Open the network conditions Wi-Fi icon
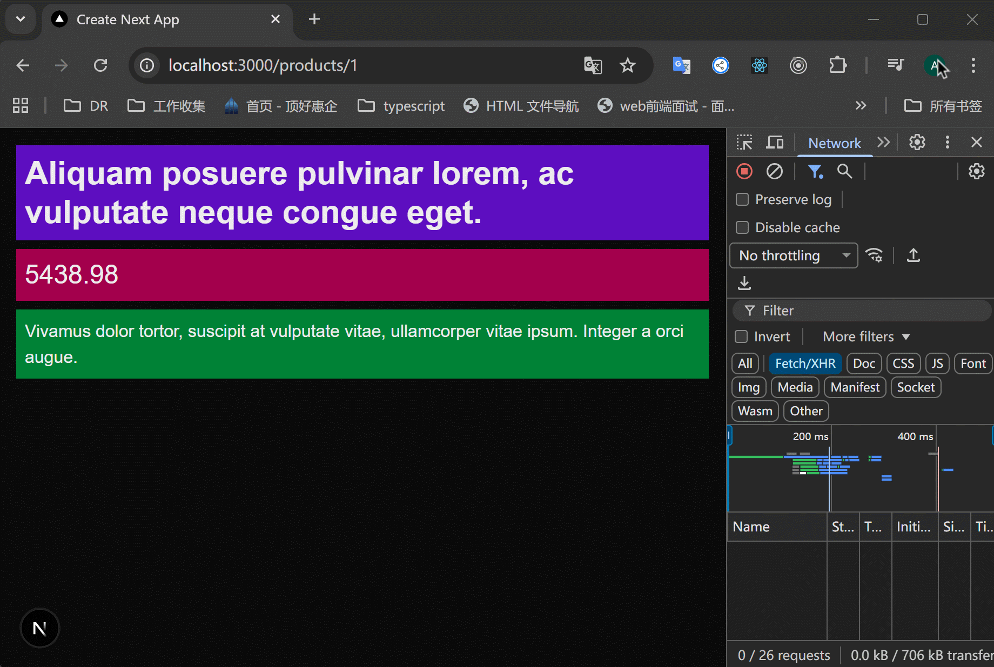Screen dimensions: 994x667 874,255
